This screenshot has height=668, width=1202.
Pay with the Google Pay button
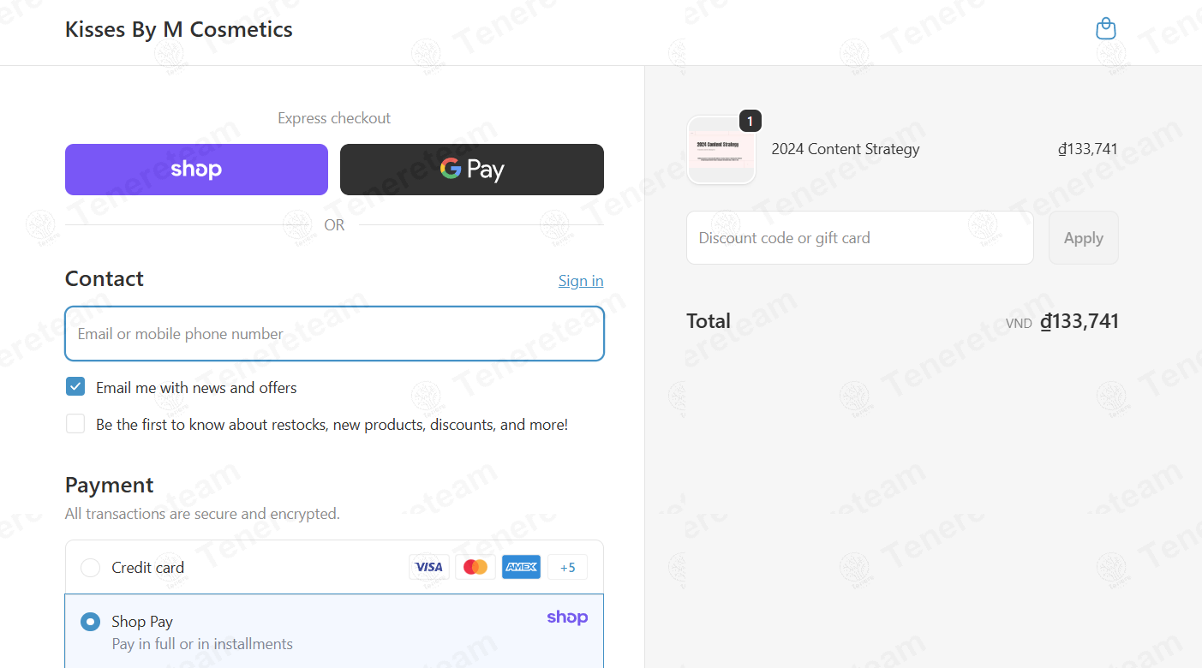[472, 170]
